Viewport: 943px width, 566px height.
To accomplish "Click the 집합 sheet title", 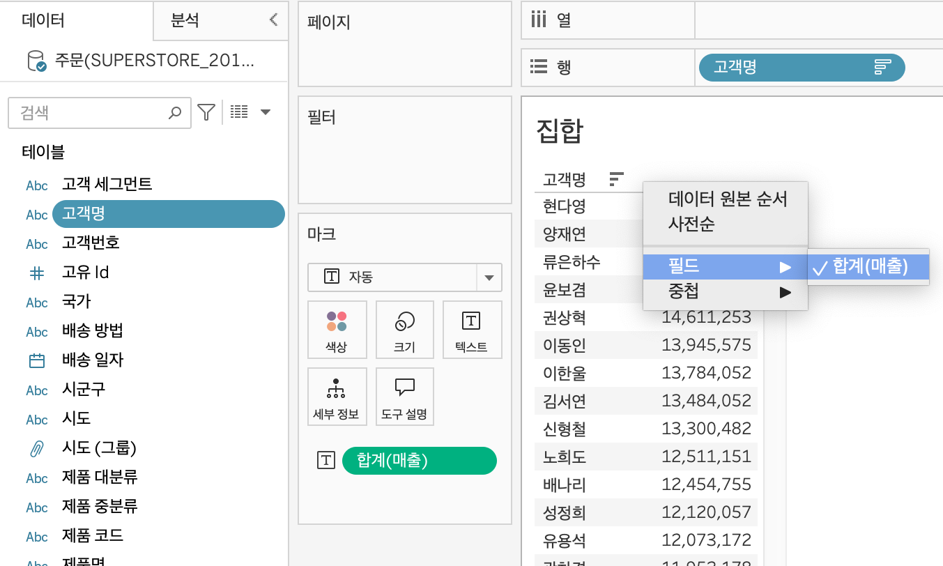I will coord(560,130).
